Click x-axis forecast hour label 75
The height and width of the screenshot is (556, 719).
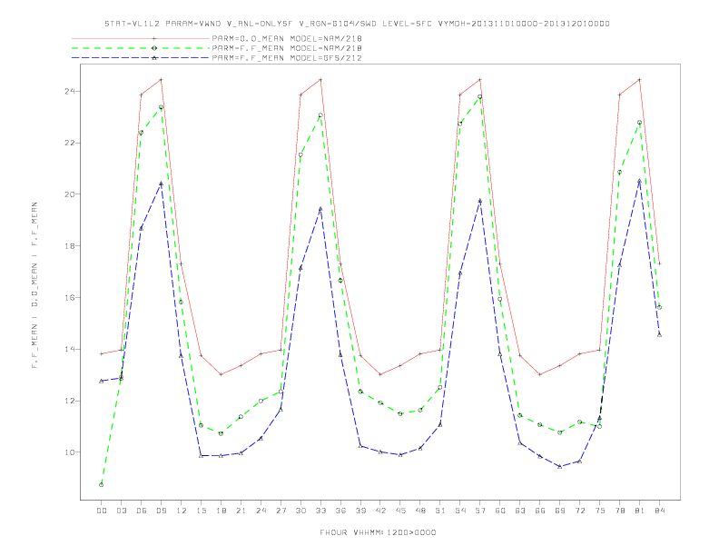point(600,511)
